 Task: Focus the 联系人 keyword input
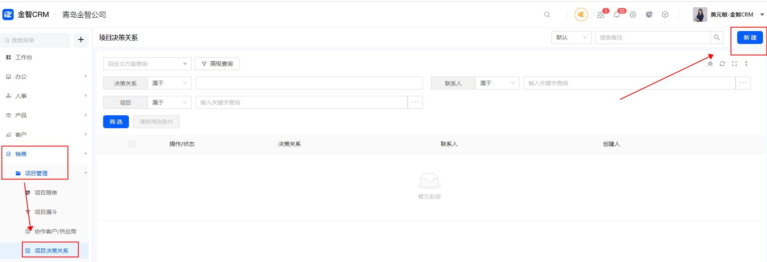pyautogui.click(x=630, y=83)
